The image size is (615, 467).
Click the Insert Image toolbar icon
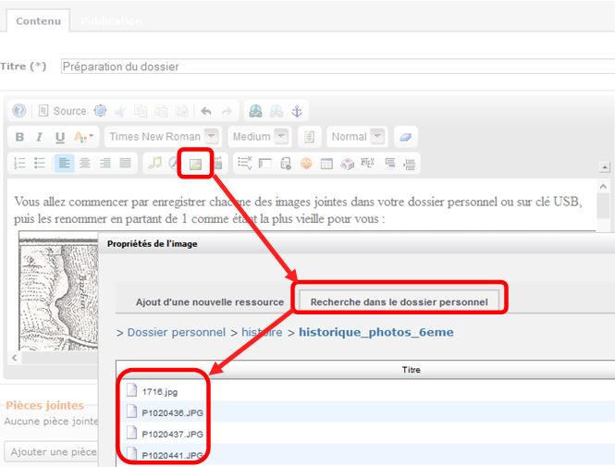coord(195,164)
